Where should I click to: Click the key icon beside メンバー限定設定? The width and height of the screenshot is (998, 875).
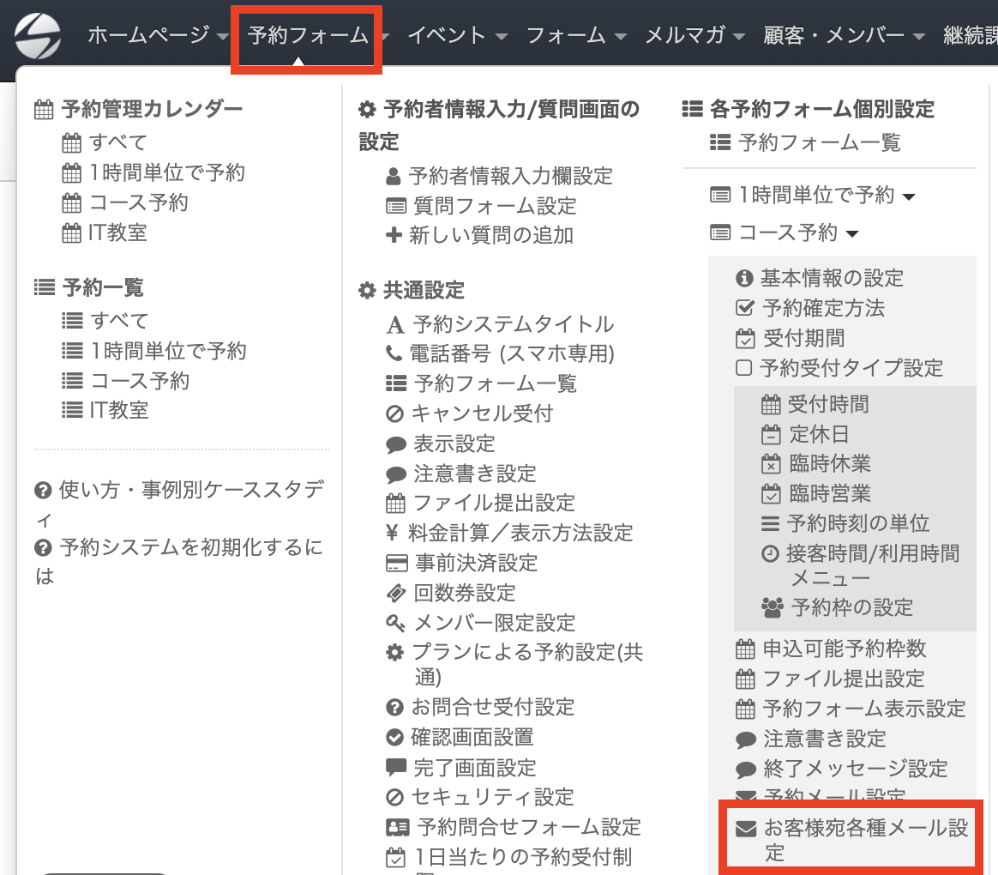point(395,623)
